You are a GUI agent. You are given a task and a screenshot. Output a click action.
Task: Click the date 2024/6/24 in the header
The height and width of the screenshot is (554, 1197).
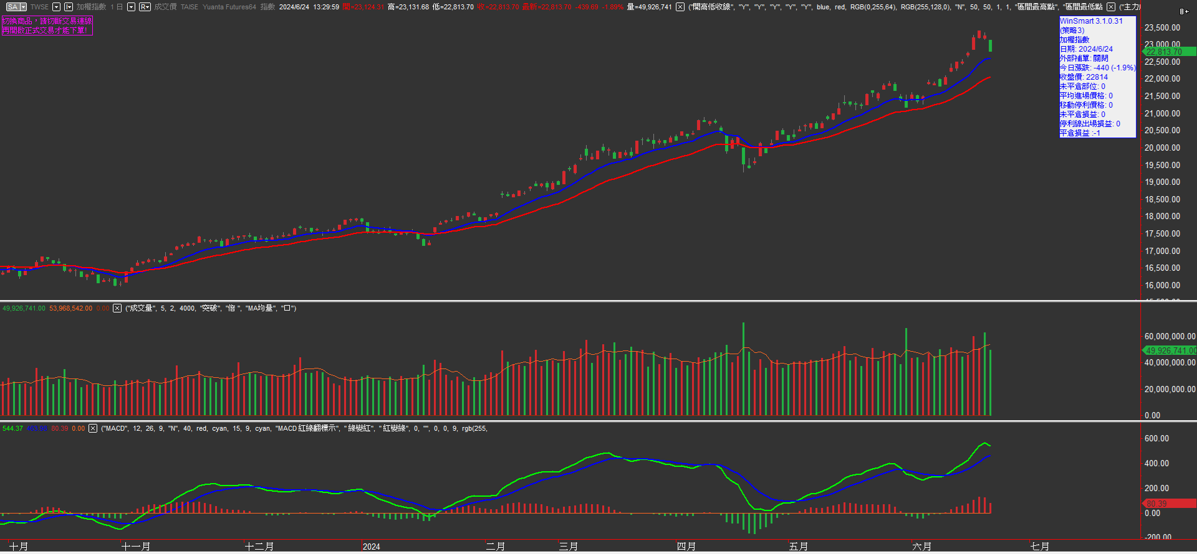coord(294,7)
